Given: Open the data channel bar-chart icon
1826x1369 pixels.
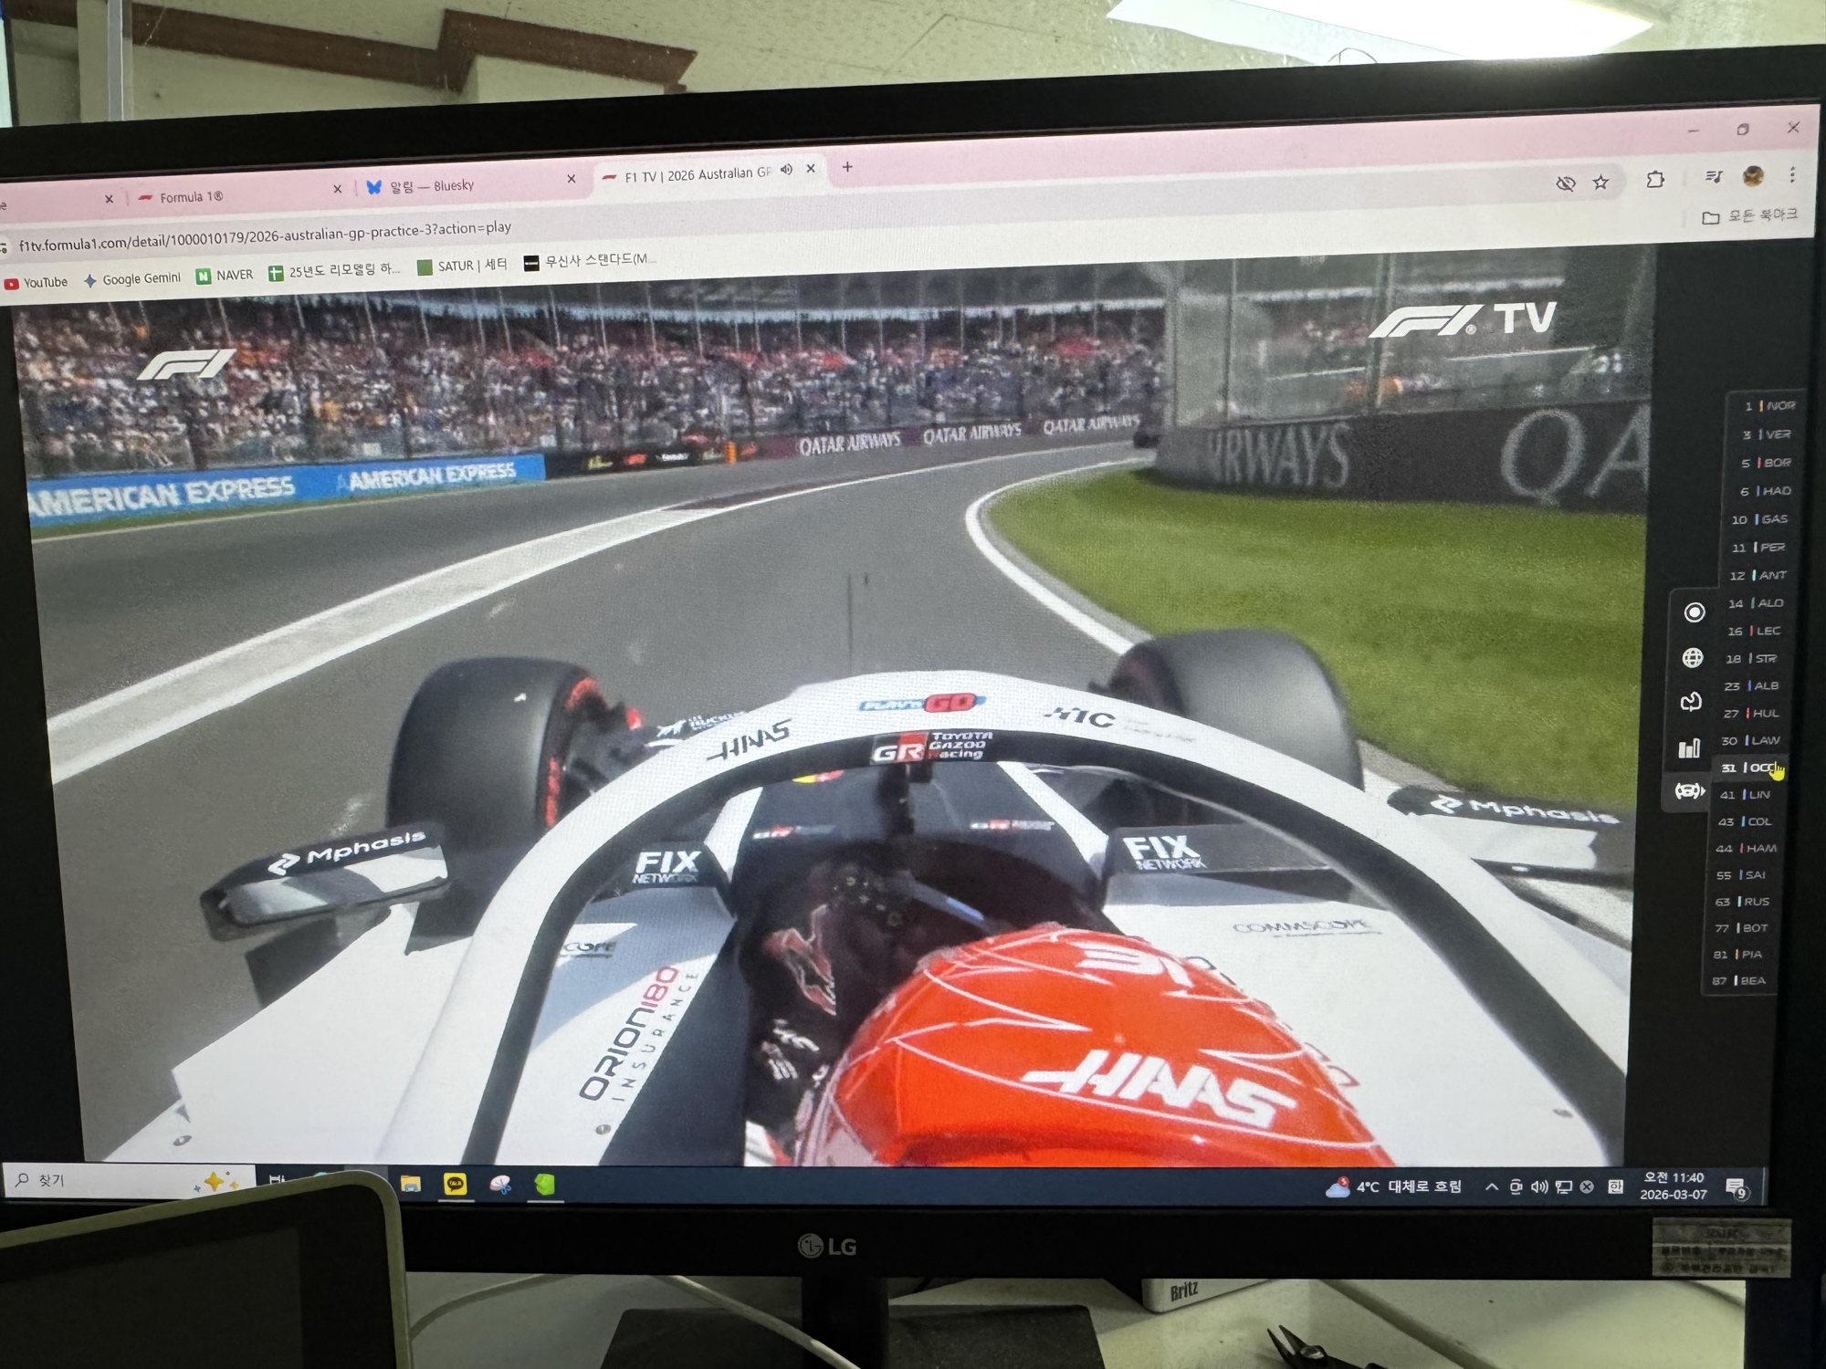Looking at the screenshot, I should [1689, 747].
